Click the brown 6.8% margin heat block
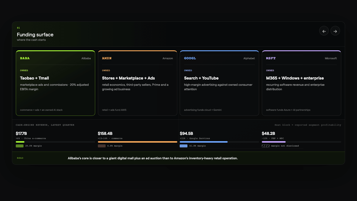 tap(102, 146)
